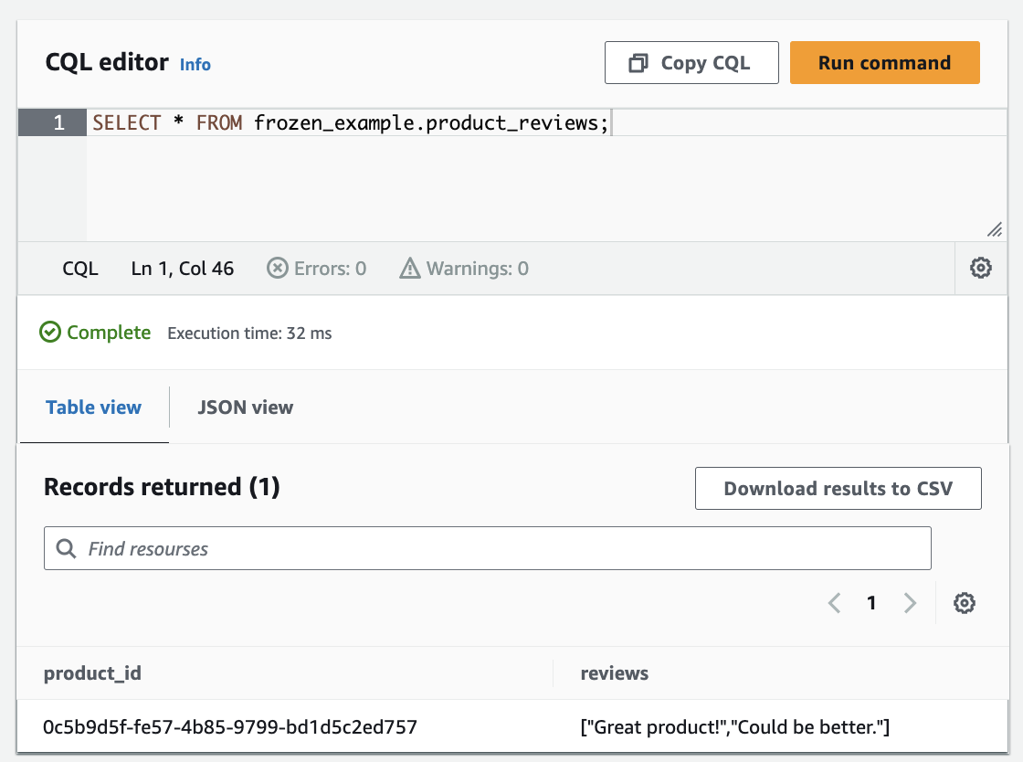Go to previous results page
The width and height of the screenshot is (1023, 762).
click(x=834, y=603)
